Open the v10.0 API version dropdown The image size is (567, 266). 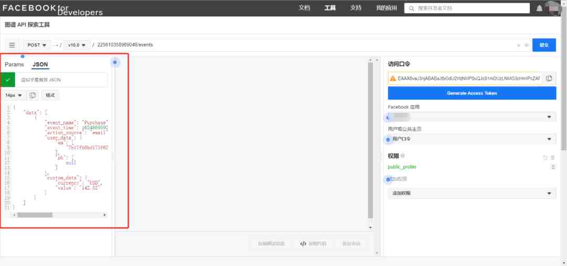[x=77, y=45]
